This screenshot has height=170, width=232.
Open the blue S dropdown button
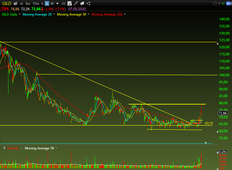coord(229,3)
